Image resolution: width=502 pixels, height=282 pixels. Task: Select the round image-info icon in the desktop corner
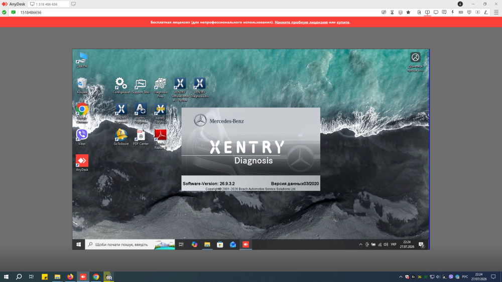(415, 57)
